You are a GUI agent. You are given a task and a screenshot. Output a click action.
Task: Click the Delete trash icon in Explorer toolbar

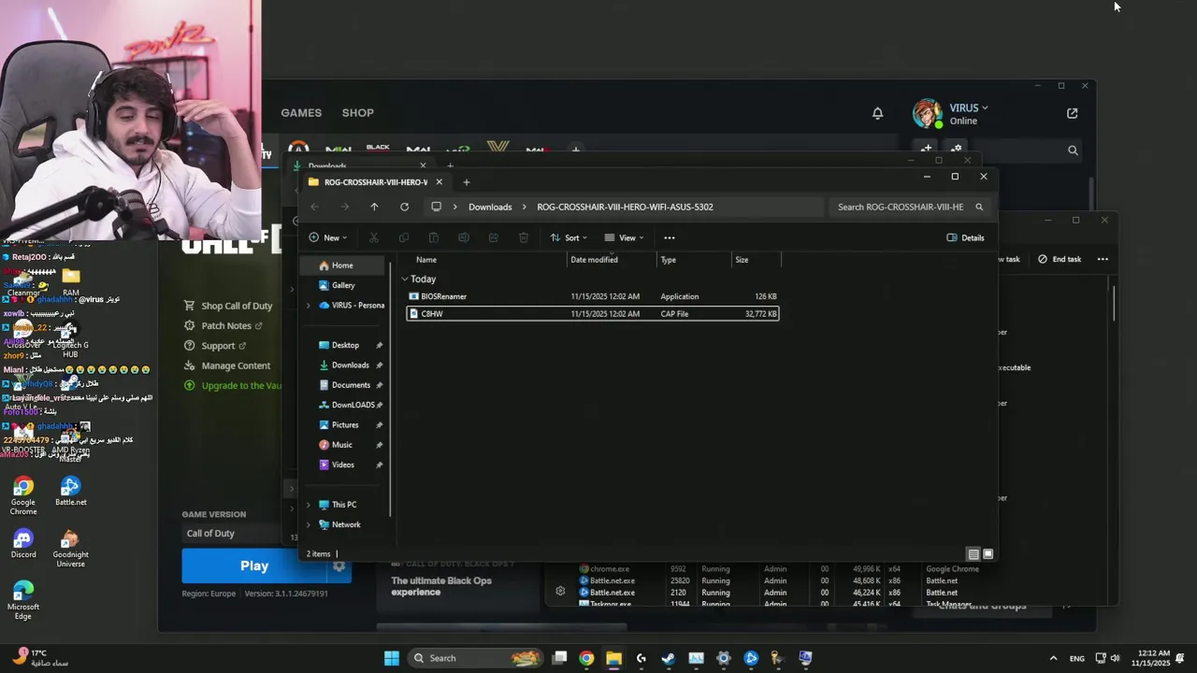524,237
